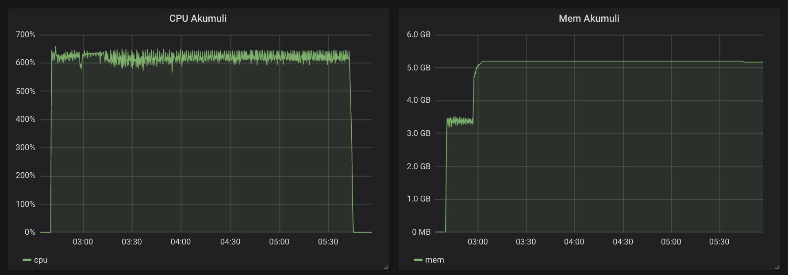Click the 0 MB label on the memory axis
This screenshot has width=788, height=275.
tap(421, 232)
